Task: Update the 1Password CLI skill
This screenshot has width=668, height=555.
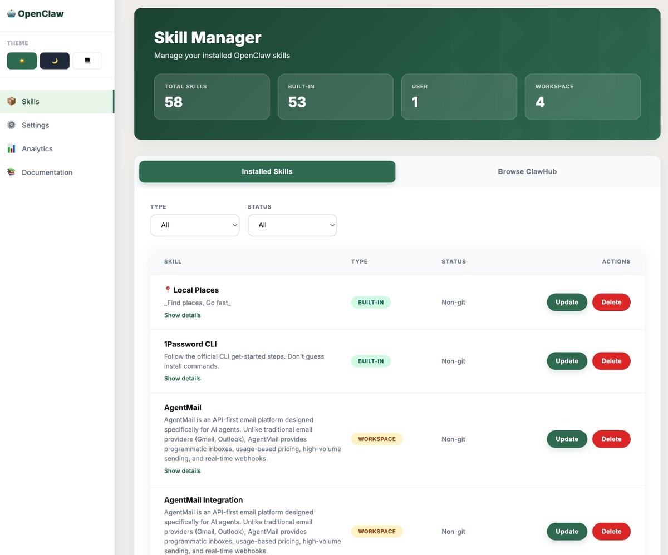Action: (567, 361)
